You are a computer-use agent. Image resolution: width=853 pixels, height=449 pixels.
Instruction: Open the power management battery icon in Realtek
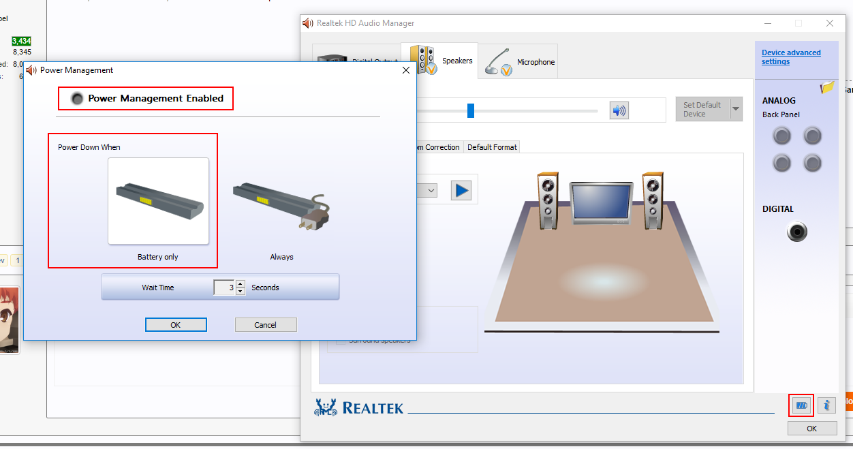(x=801, y=406)
